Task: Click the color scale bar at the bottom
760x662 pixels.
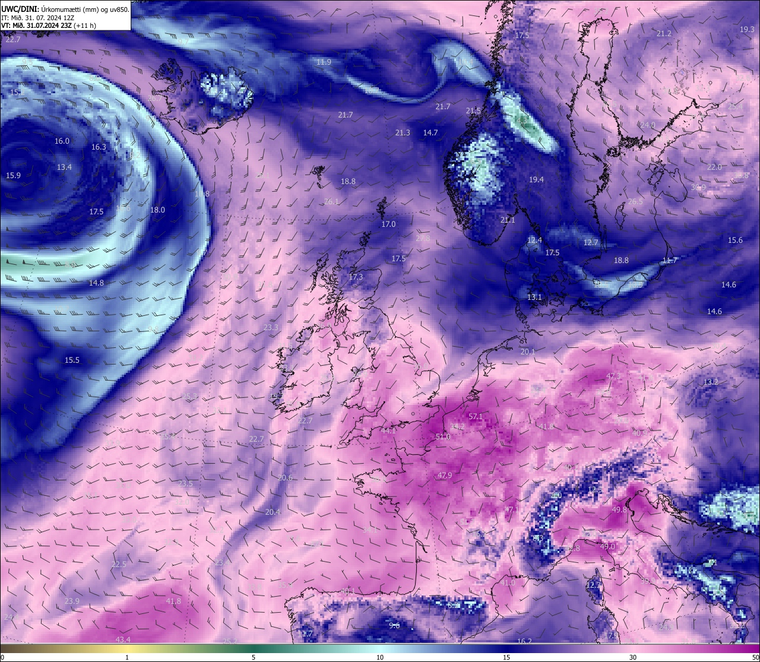Action: click(x=380, y=648)
